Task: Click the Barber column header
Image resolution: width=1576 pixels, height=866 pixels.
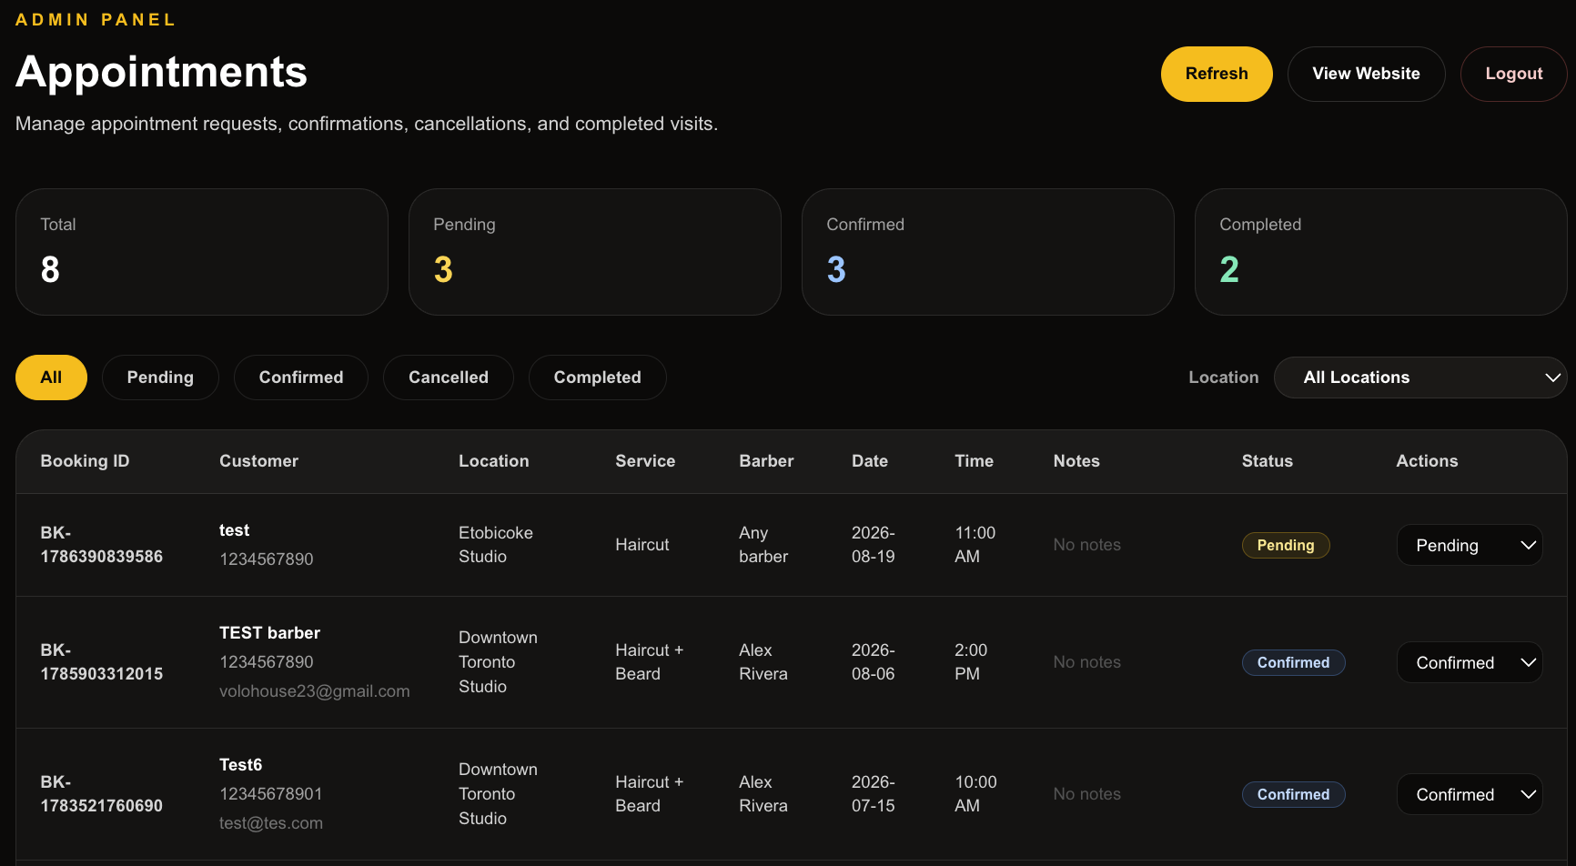Action: click(x=766, y=461)
